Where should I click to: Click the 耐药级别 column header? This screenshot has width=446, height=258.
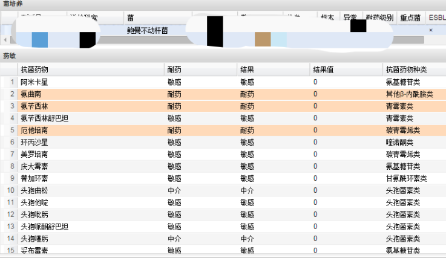(x=379, y=18)
